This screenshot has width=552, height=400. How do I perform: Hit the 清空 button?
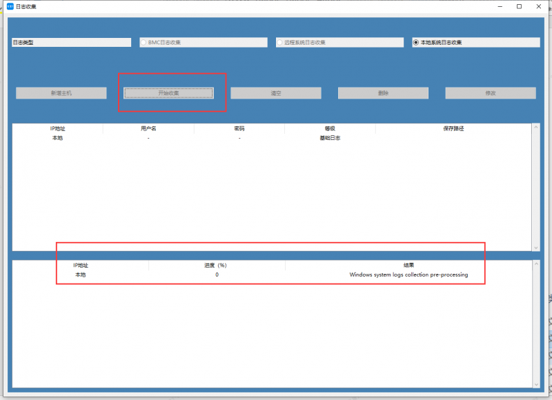[x=275, y=93]
